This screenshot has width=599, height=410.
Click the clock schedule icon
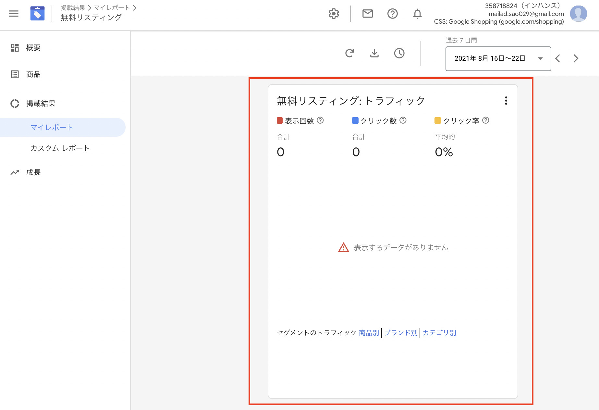[399, 53]
